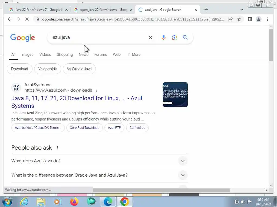
Task: Start voice search with the microphone icon
Action: tap(164, 37)
